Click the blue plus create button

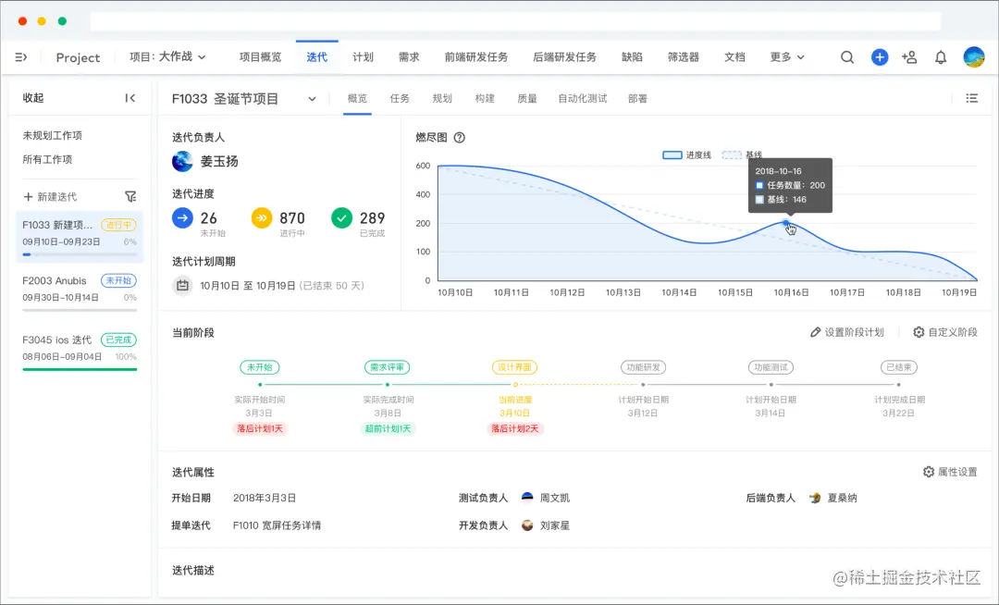click(880, 57)
